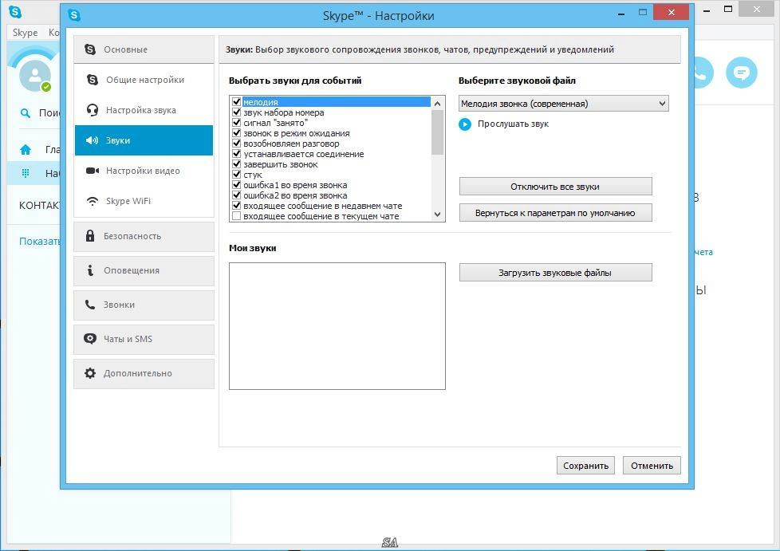
Task: Click the phone handset icon next to Звонки
Action: (90, 305)
